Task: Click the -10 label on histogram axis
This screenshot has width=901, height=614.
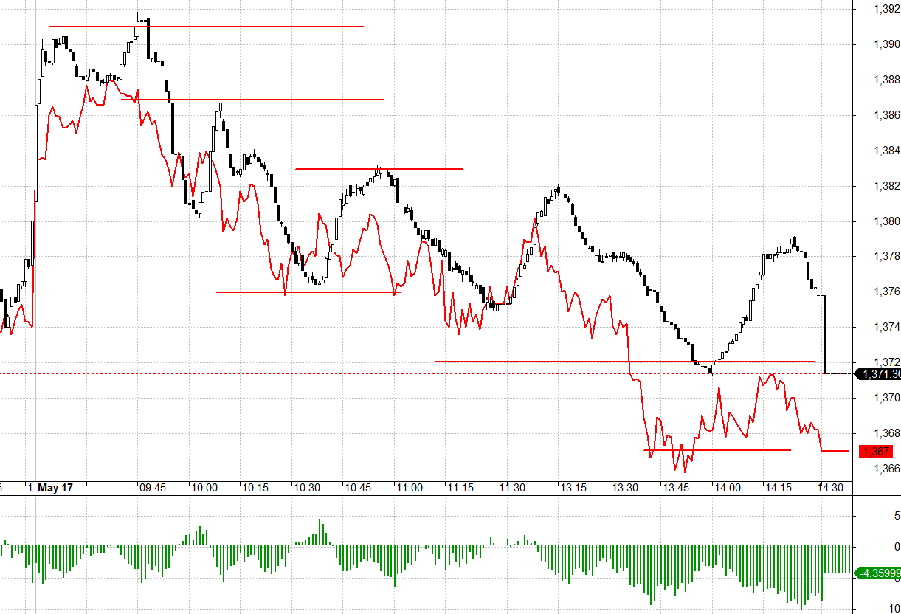Action: point(891,609)
